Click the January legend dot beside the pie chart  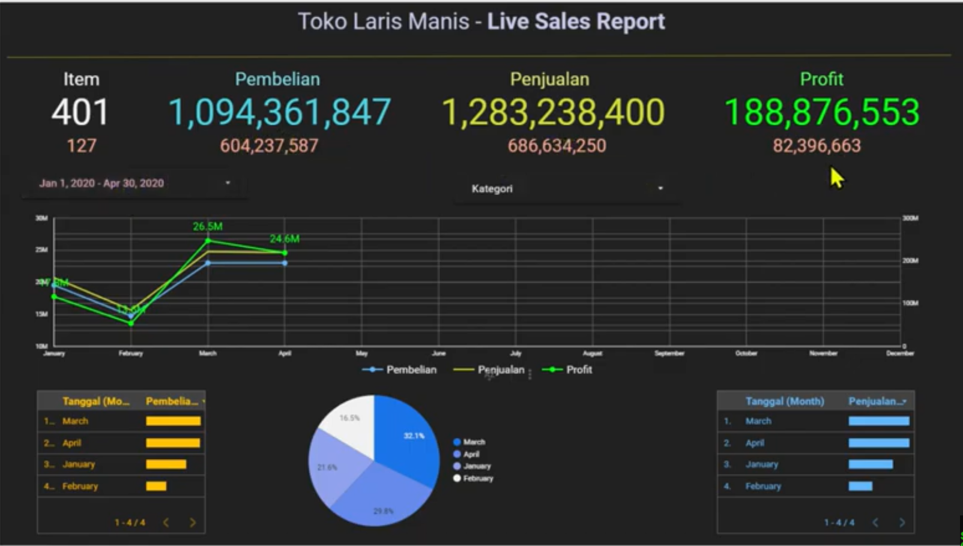tap(457, 466)
